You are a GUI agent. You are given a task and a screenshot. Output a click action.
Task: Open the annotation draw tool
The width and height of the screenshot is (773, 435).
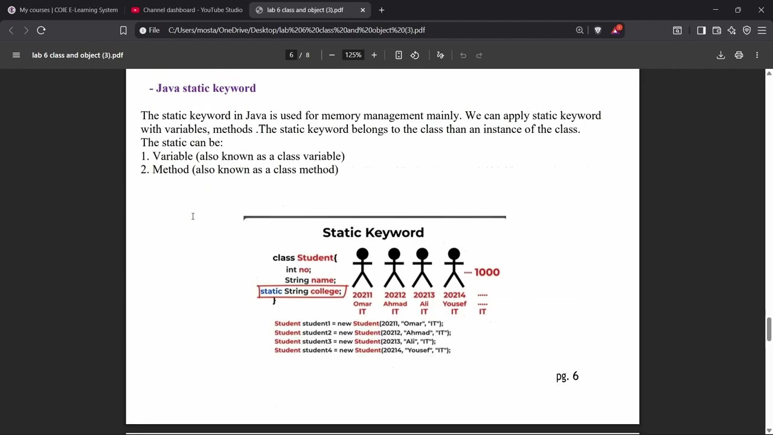tap(440, 55)
